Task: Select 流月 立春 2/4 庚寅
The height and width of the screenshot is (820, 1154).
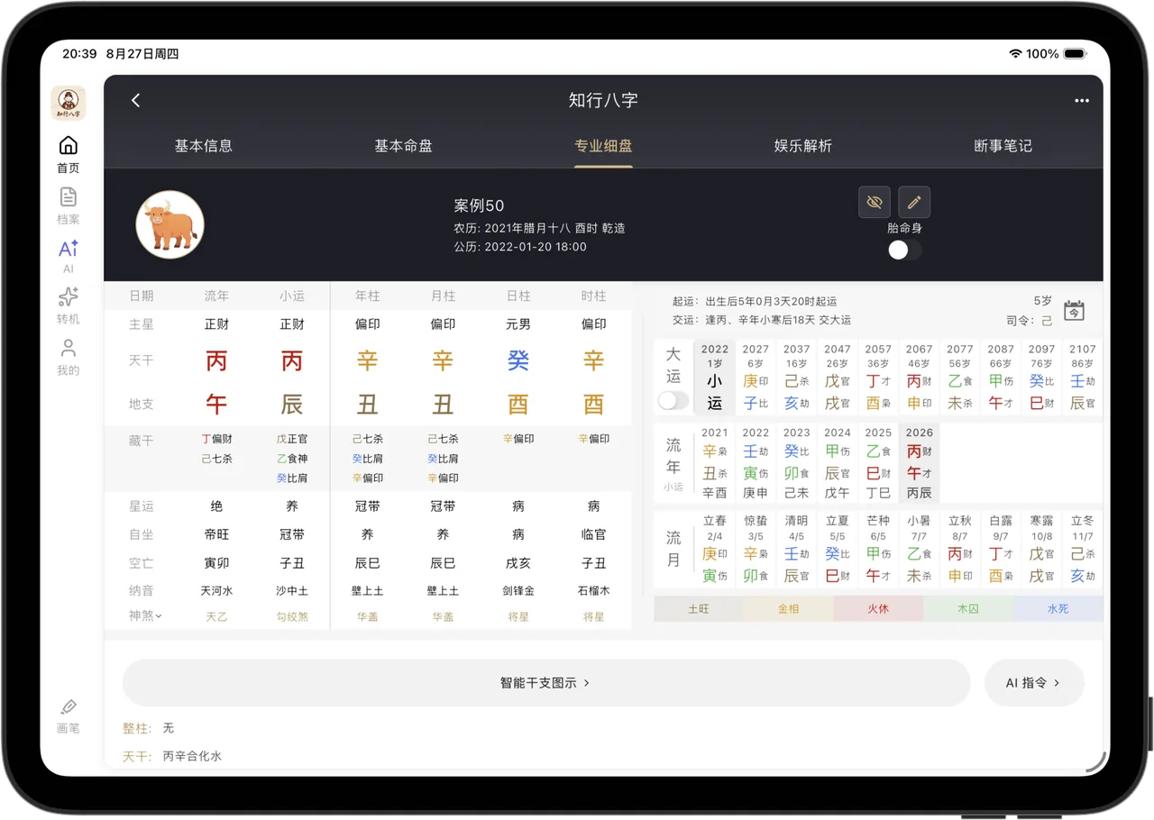Action: pyautogui.click(x=715, y=550)
